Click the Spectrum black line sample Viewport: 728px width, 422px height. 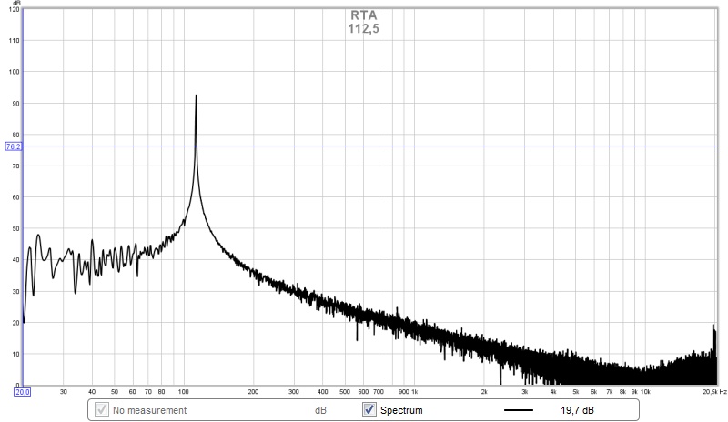point(519,410)
